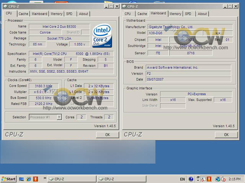This screenshot has width=245, height=183.
Task: Open About tab in right CPU-Z window
Action: coord(202,14)
